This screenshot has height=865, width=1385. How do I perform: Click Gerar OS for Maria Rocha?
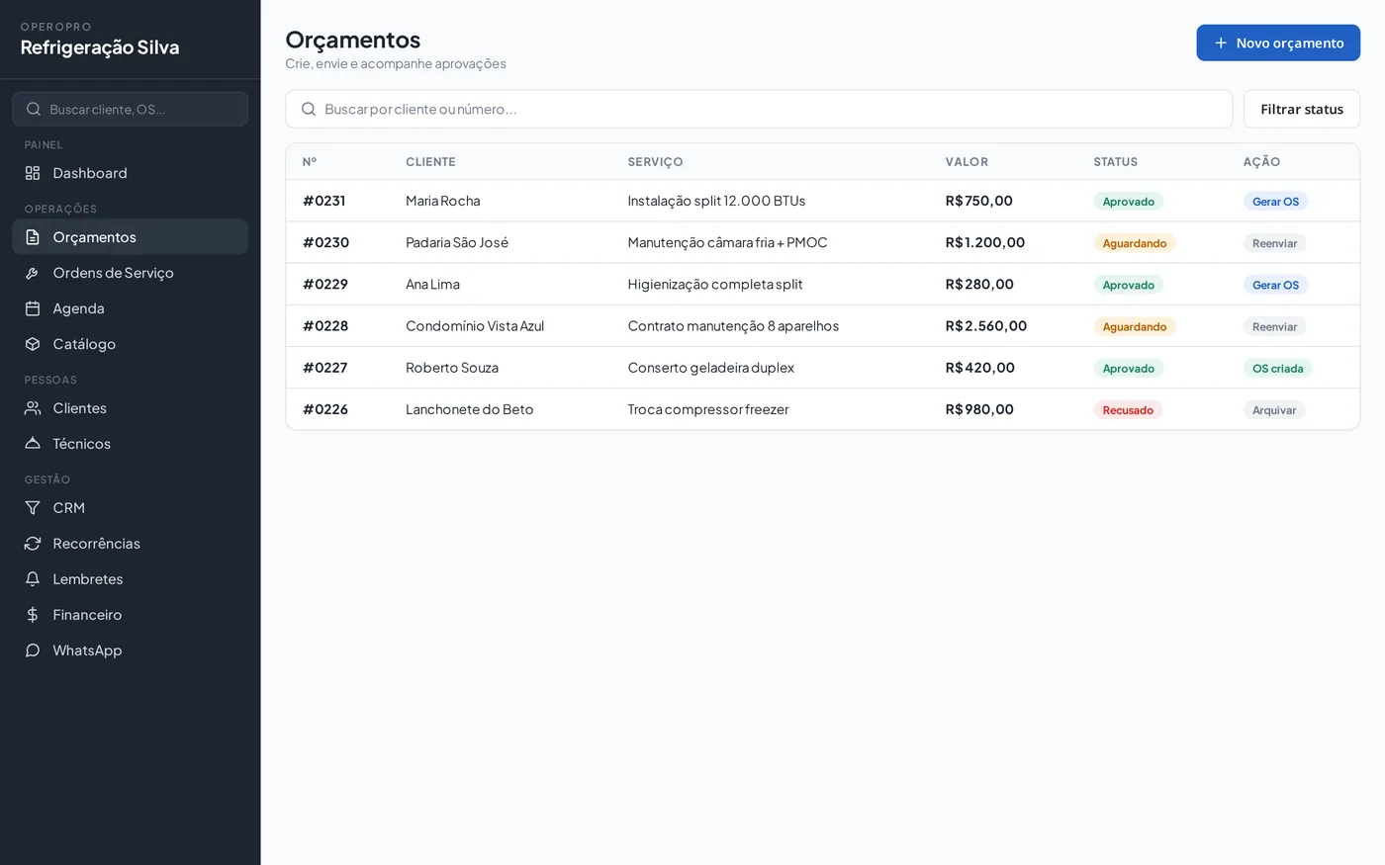[1275, 202]
